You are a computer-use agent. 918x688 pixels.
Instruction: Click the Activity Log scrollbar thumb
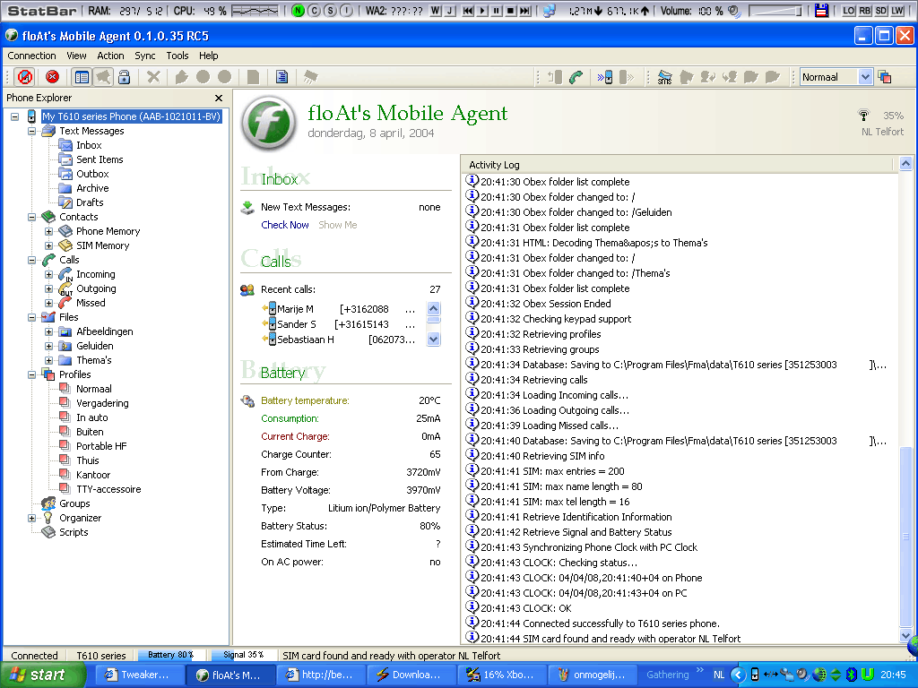point(905,536)
